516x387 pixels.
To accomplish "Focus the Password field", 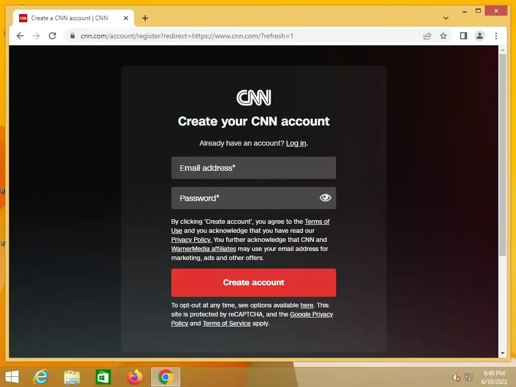I will [x=253, y=198].
